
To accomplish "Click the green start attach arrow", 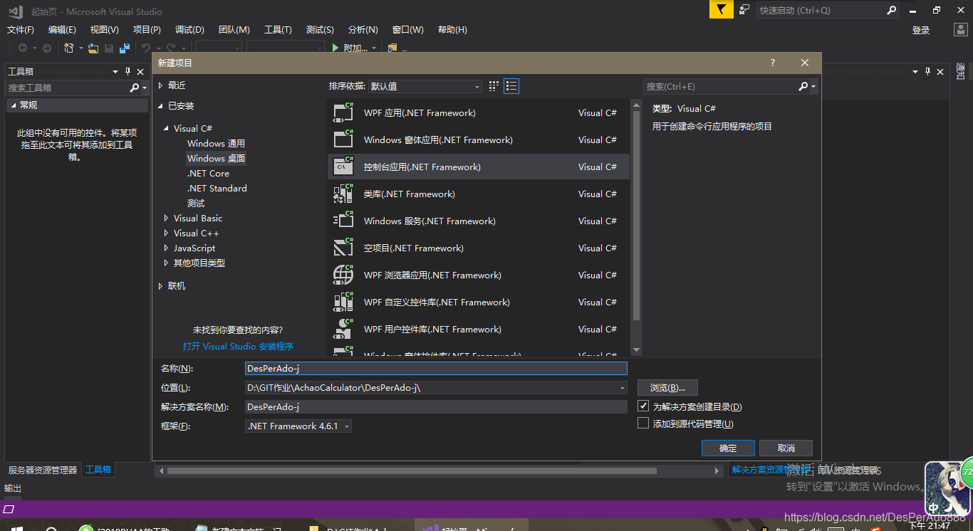I will coord(335,48).
